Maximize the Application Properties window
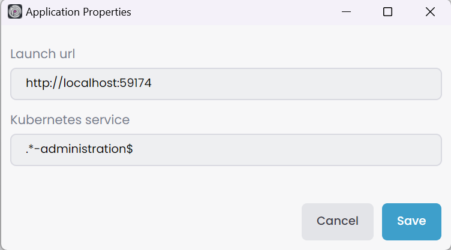This screenshot has width=451, height=250. point(387,12)
